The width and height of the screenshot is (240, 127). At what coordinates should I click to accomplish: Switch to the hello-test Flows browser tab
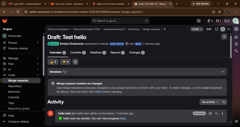[x=69, y=4]
